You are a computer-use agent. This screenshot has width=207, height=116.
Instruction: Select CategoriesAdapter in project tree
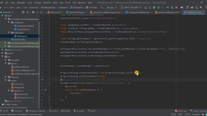(x=24, y=26)
